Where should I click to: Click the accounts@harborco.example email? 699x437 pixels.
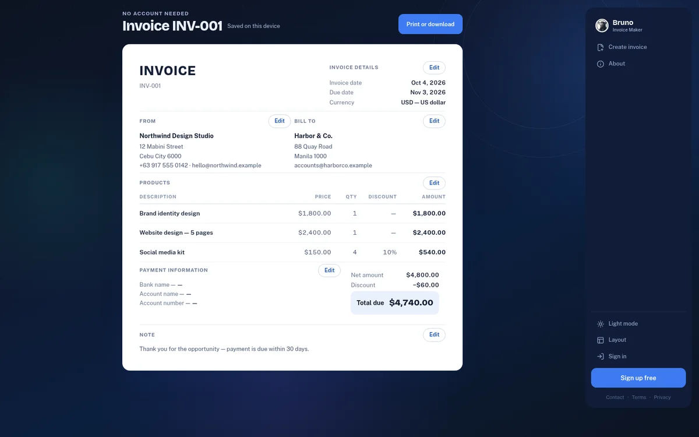coord(333,165)
